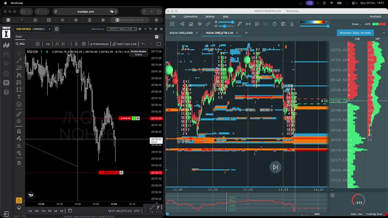Viewport: 388px width, 218px height.
Task: Jump to live with skip-forward button
Action: point(275,167)
